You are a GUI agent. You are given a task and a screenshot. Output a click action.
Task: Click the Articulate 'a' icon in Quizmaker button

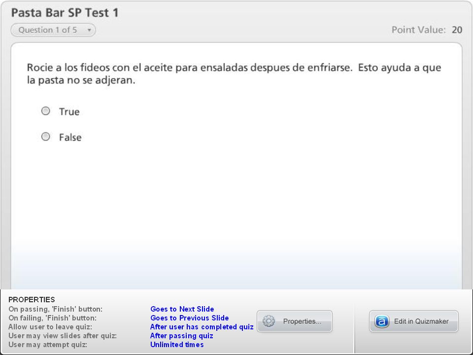pos(381,321)
